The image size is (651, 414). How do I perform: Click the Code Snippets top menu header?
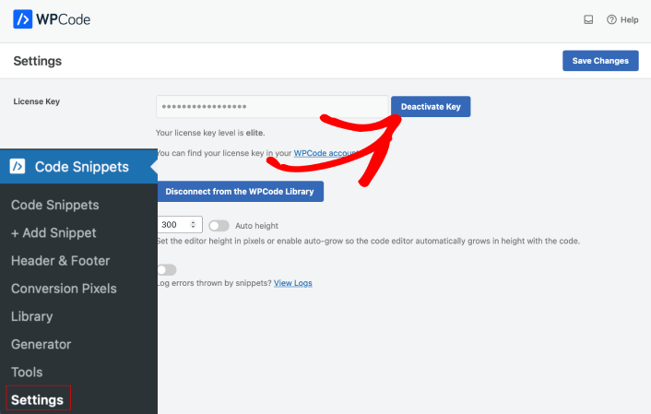78,166
